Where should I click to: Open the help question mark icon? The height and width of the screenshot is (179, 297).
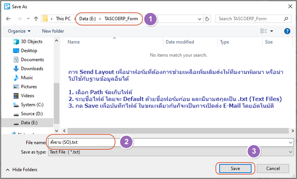tap(287, 31)
